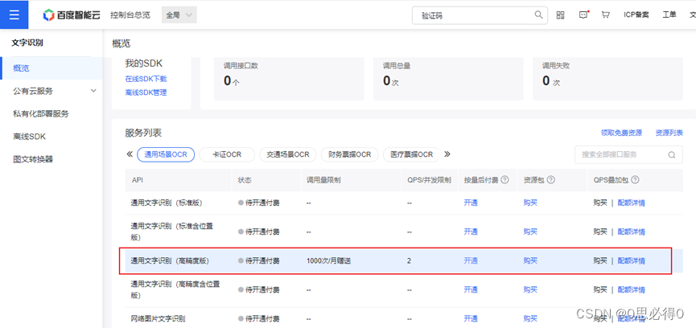Select the 交通场景OCR tab
This screenshot has height=328, width=696.
click(x=287, y=154)
